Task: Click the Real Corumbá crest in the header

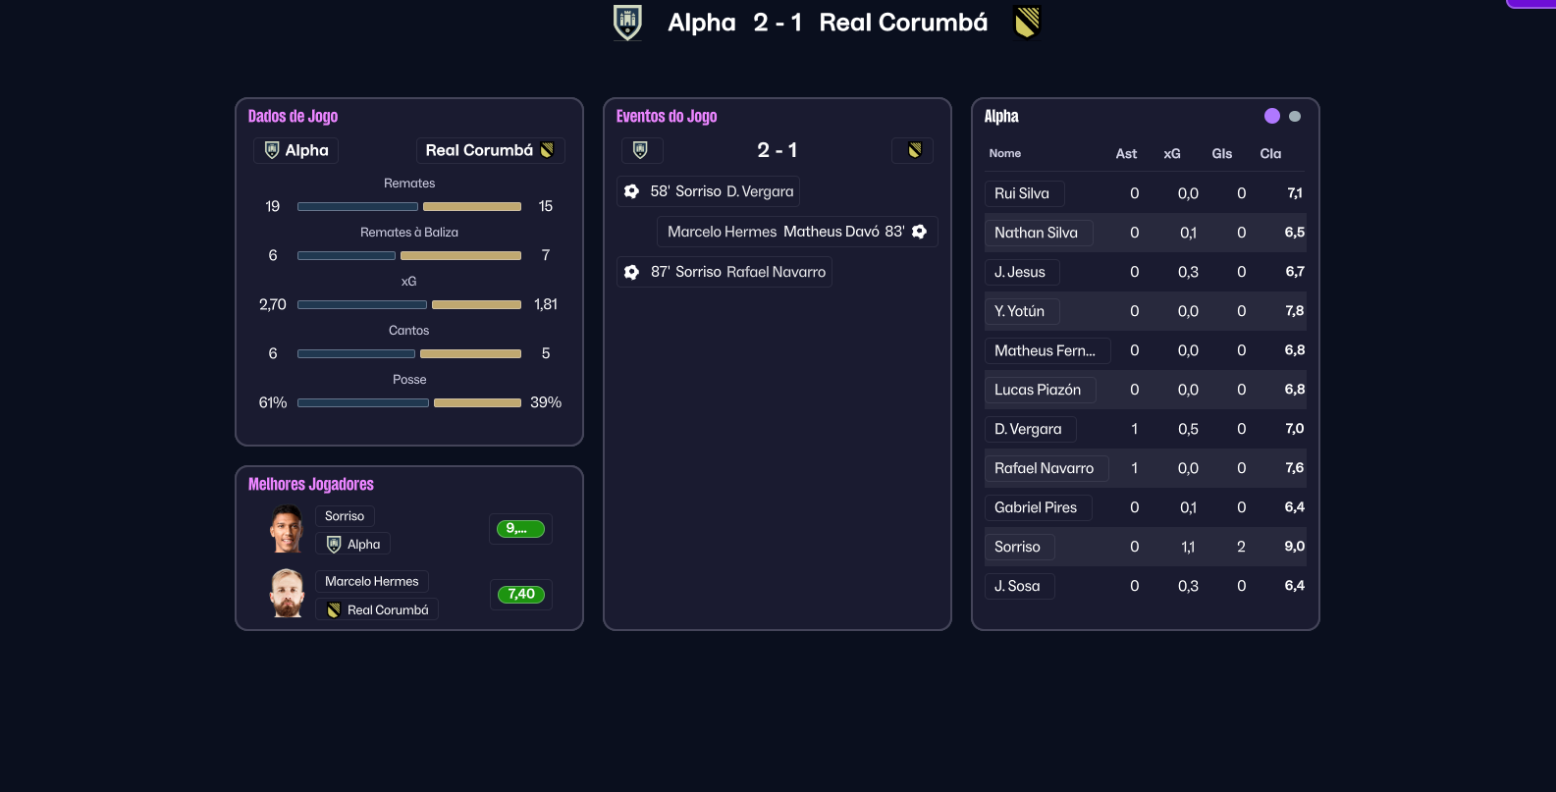Action: point(1027,22)
